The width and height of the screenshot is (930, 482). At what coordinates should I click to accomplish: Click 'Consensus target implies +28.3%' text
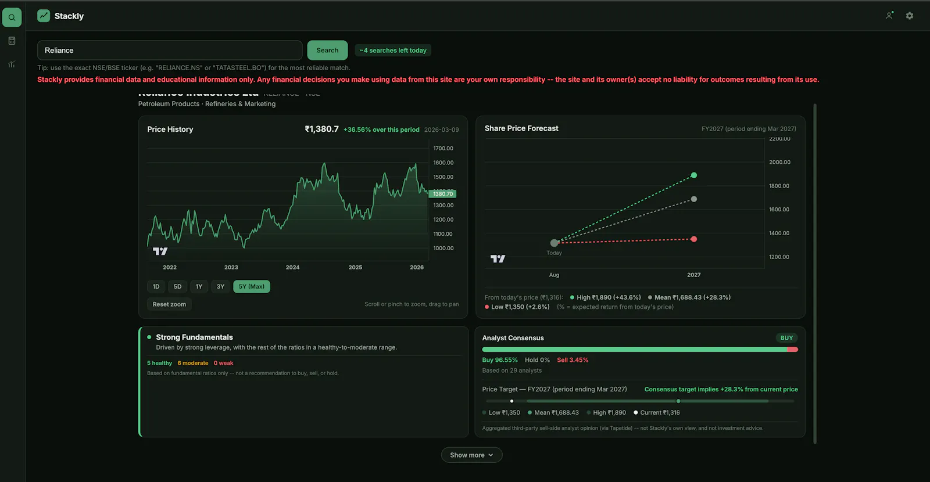pos(721,389)
